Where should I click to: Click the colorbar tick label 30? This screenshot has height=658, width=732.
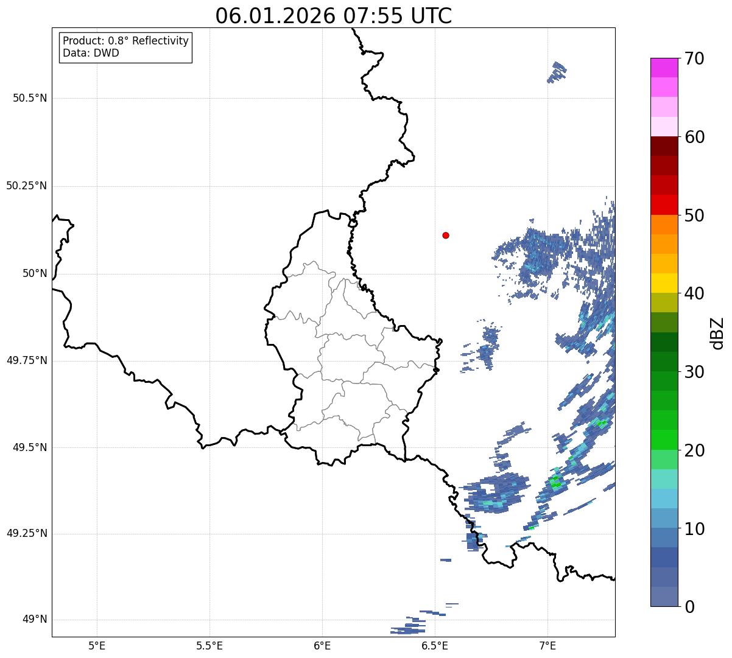(x=694, y=372)
